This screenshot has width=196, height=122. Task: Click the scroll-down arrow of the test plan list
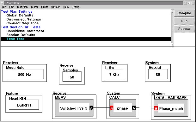pyautogui.click(x=172, y=45)
